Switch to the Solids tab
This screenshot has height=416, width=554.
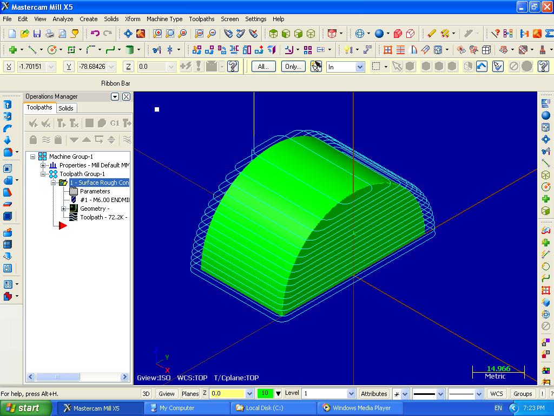66,108
